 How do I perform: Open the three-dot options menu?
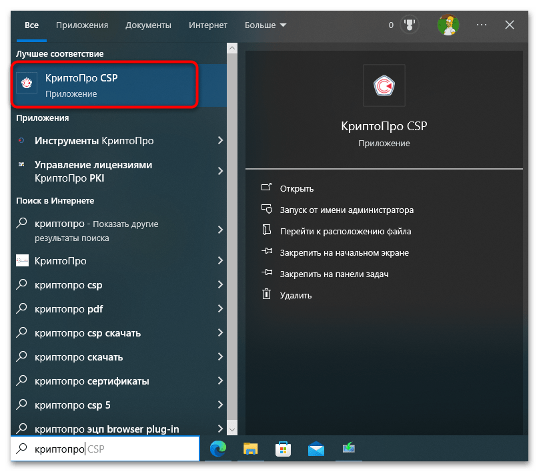point(482,25)
